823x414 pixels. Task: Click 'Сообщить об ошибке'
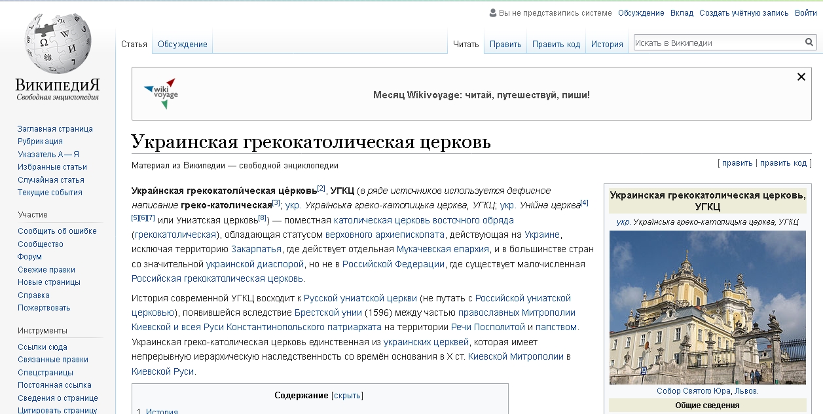coord(57,231)
